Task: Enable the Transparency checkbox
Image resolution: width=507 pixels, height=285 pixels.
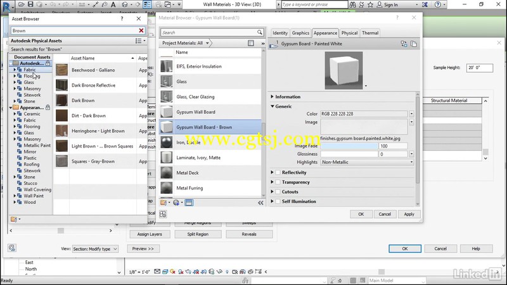Action: coord(278,182)
